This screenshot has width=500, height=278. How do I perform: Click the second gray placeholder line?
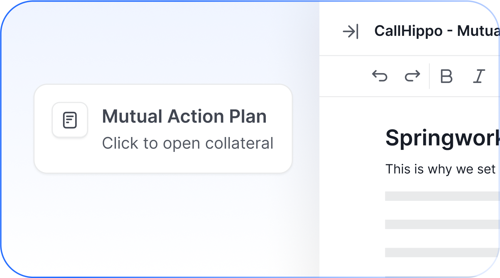point(442,224)
